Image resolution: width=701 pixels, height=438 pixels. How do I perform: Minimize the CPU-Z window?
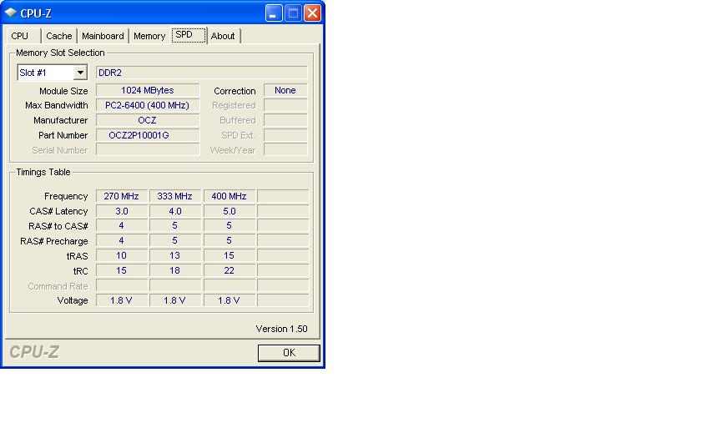[x=274, y=13]
